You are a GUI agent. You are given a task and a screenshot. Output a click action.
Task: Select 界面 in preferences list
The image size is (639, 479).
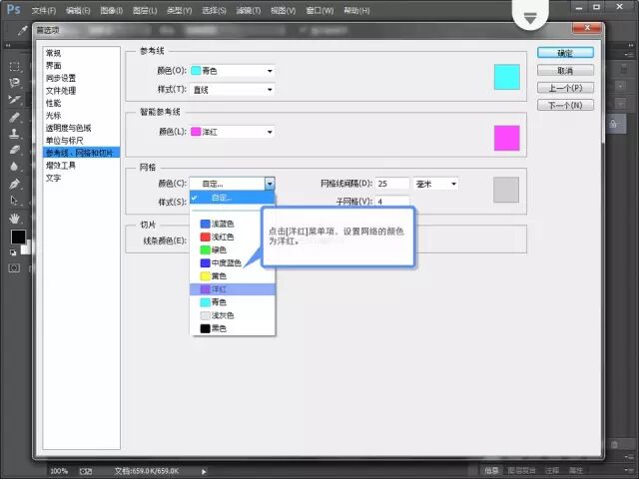[82, 66]
